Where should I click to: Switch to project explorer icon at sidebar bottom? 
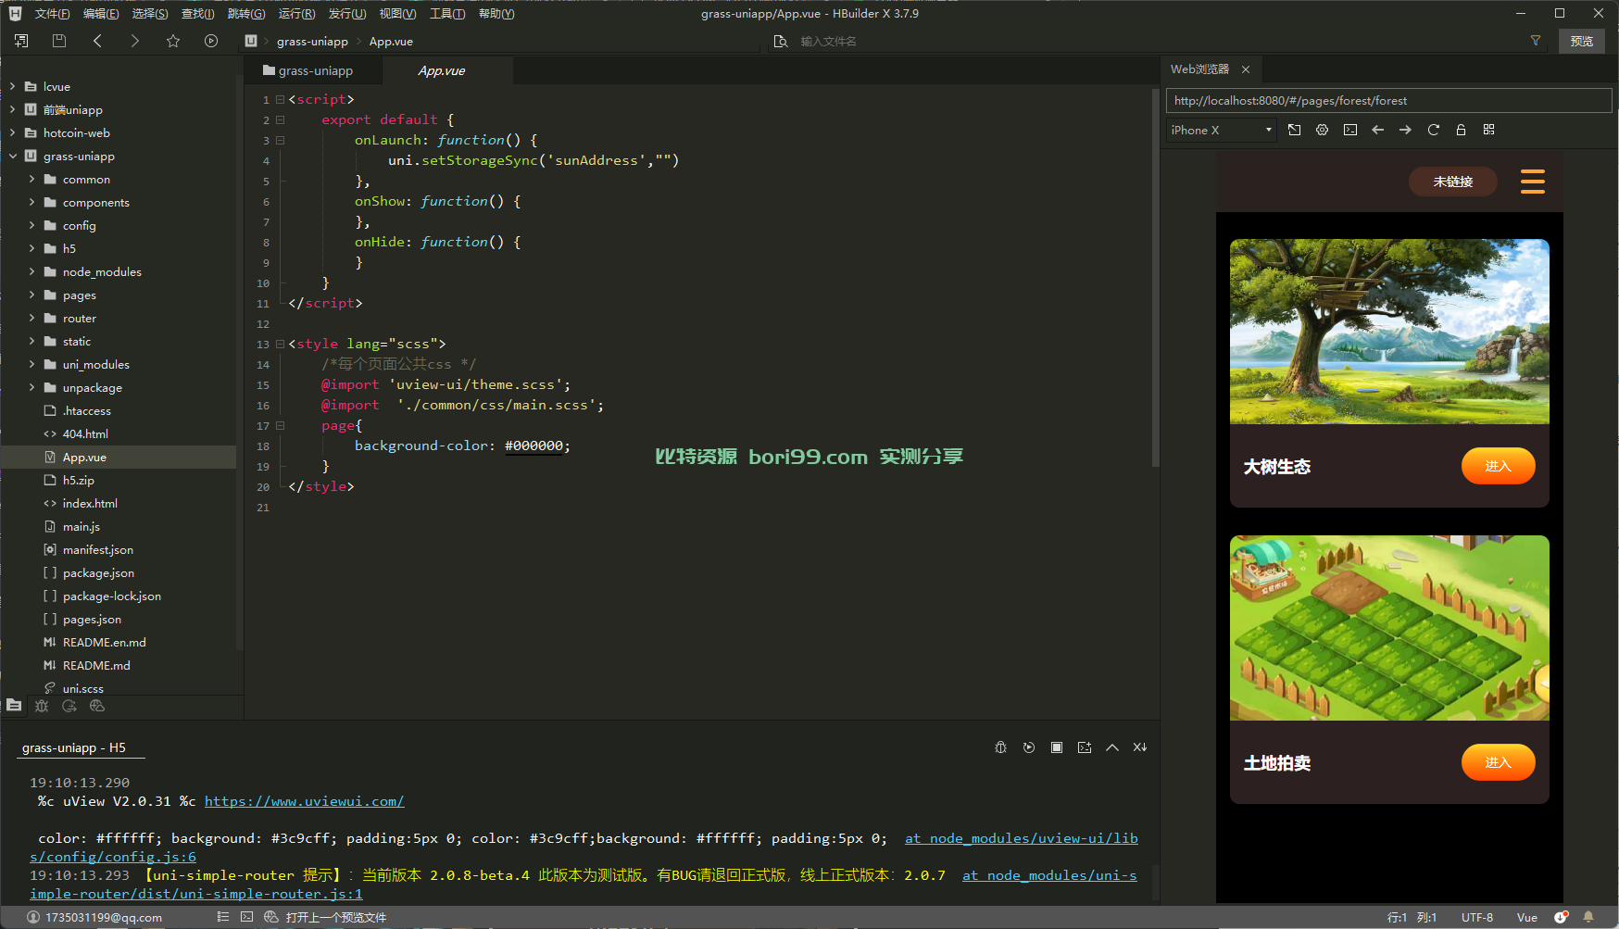[14, 706]
